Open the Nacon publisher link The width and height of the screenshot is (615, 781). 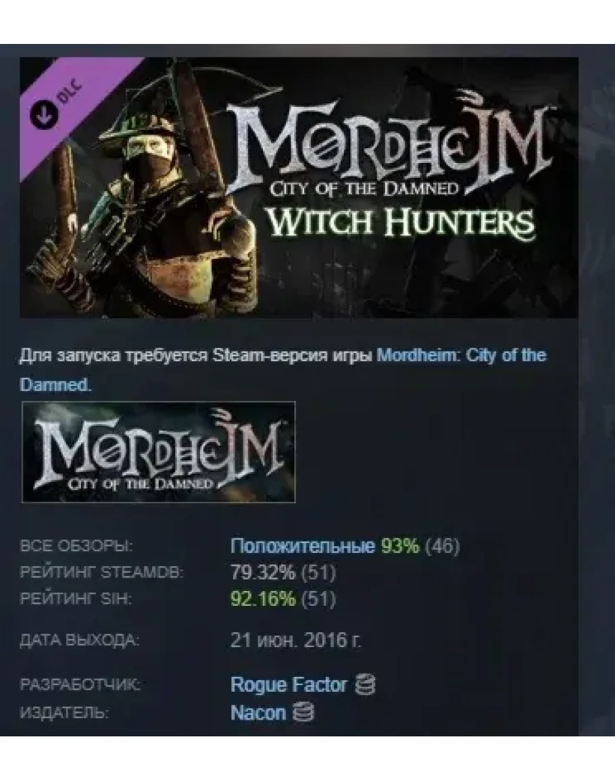click(258, 712)
